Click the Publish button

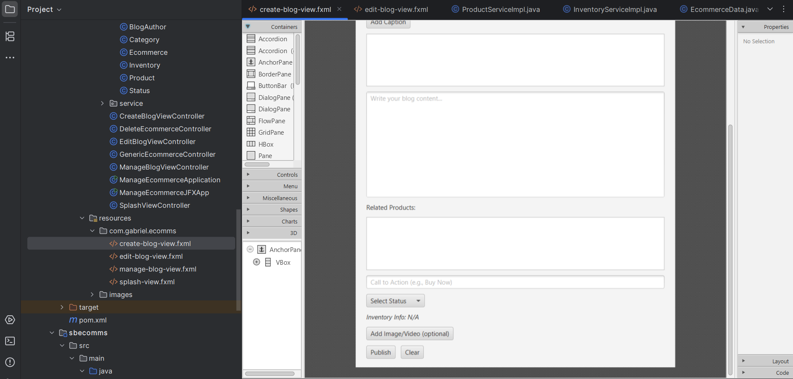(x=381, y=352)
